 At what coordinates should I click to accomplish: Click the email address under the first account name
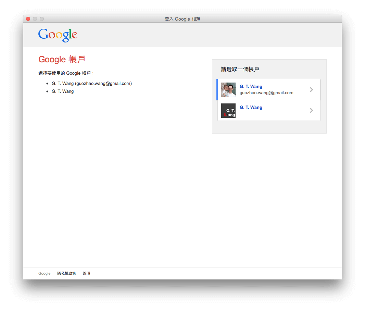click(266, 92)
